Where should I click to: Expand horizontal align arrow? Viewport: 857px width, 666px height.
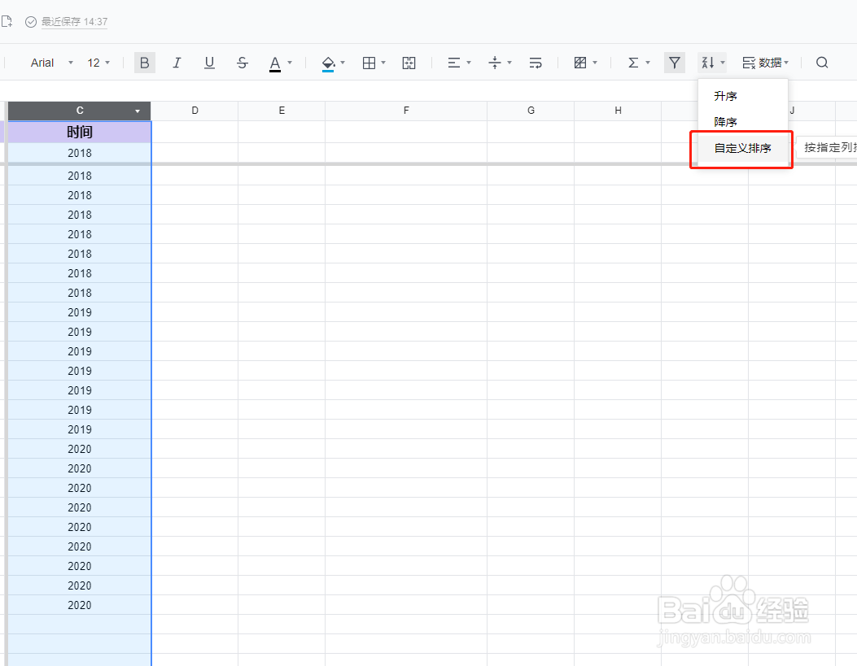(469, 63)
